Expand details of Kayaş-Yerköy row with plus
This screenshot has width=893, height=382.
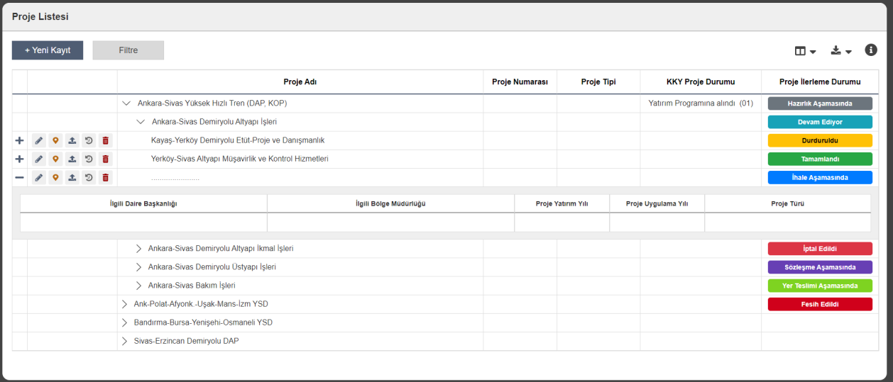(x=19, y=140)
